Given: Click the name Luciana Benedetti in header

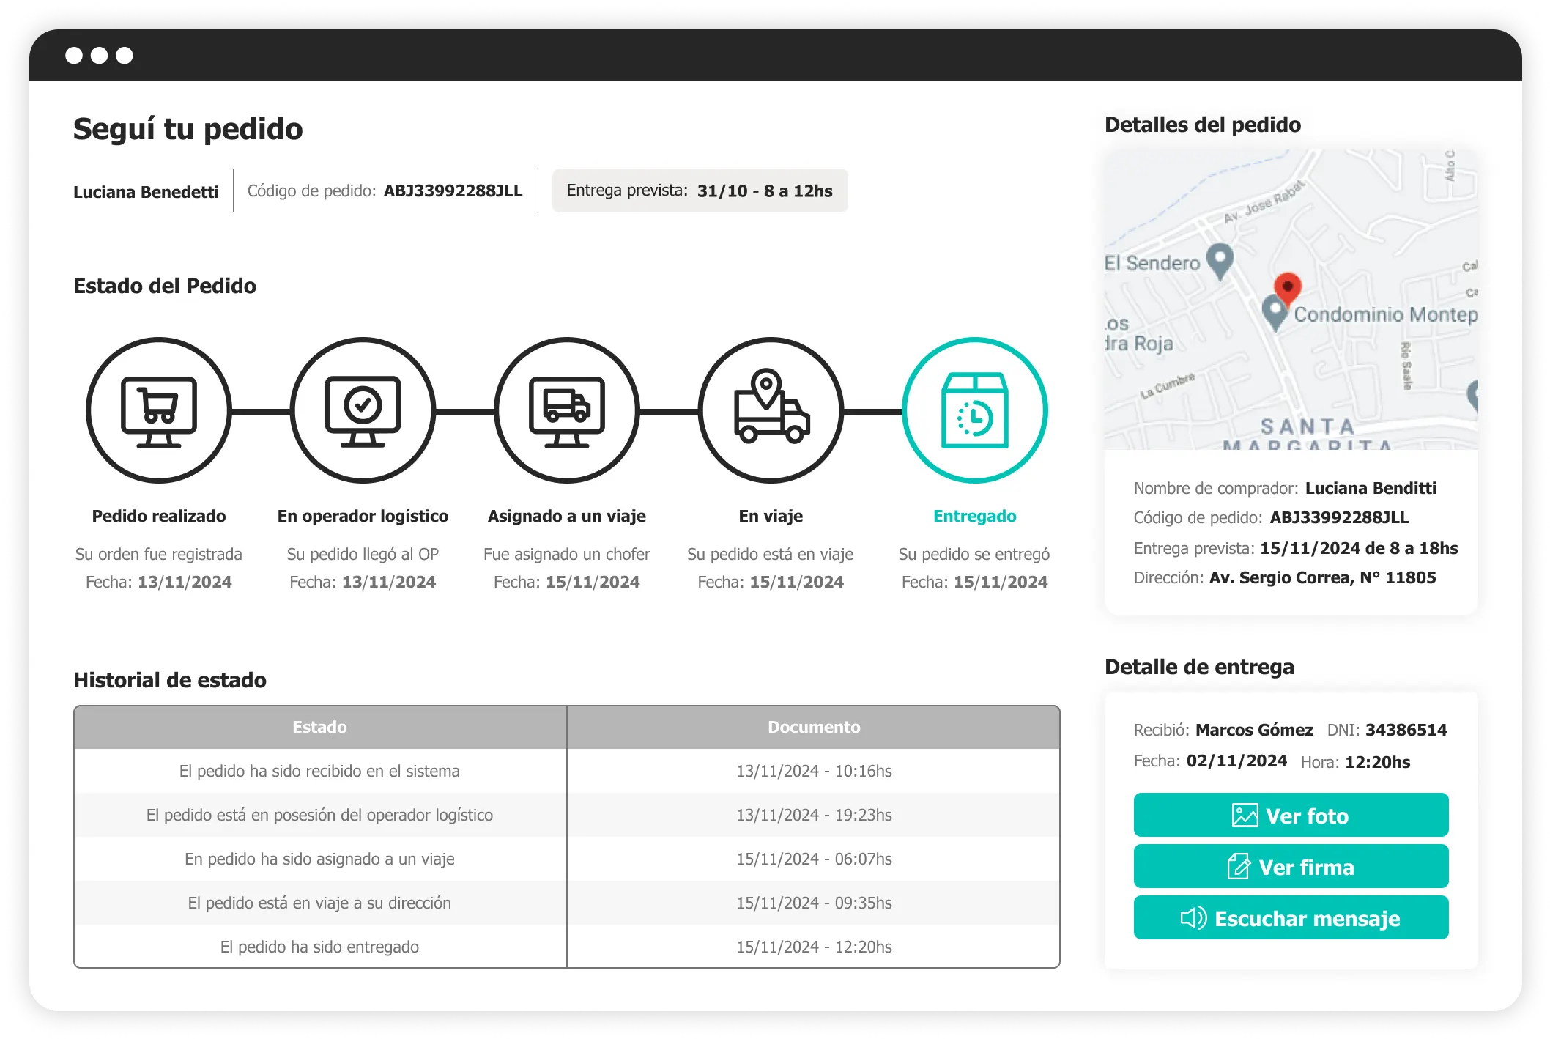Looking at the screenshot, I should [x=146, y=192].
